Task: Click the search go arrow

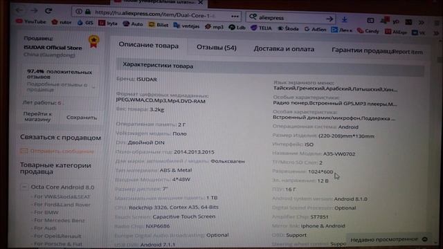Action: pos(329,19)
